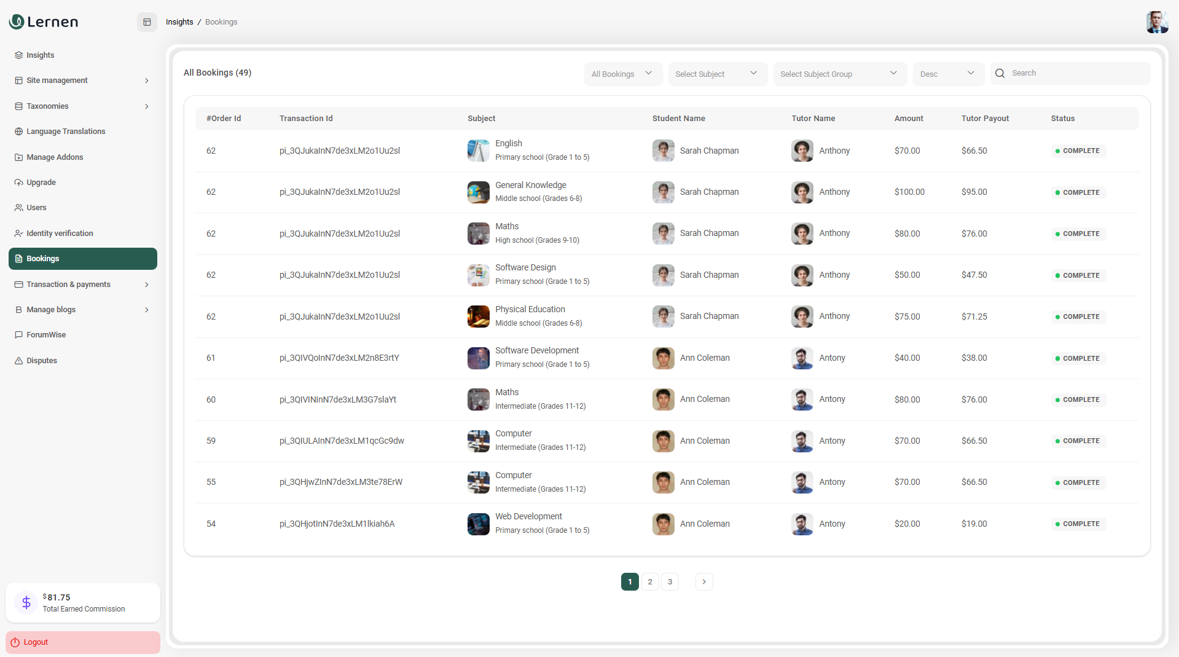The width and height of the screenshot is (1179, 657).
Task: Click the Language Translations globe icon
Action: point(18,132)
